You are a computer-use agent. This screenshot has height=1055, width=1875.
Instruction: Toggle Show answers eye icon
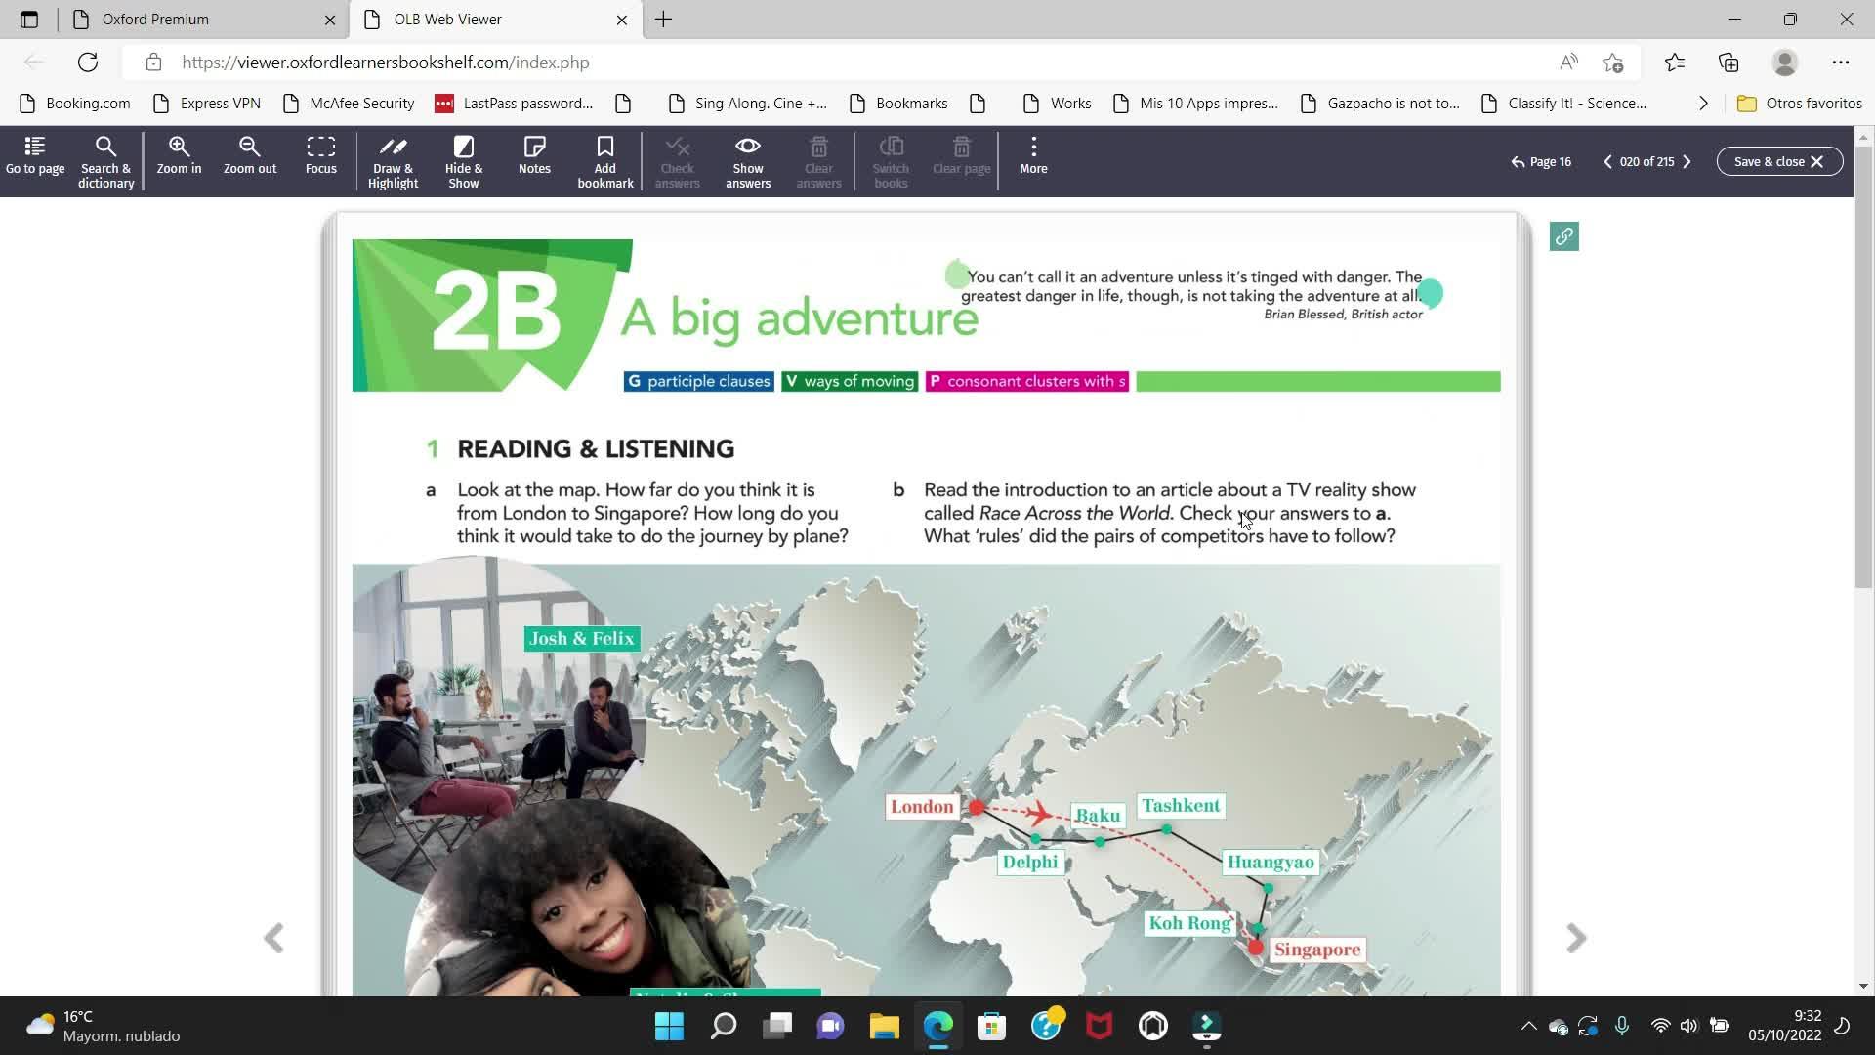coord(748,161)
